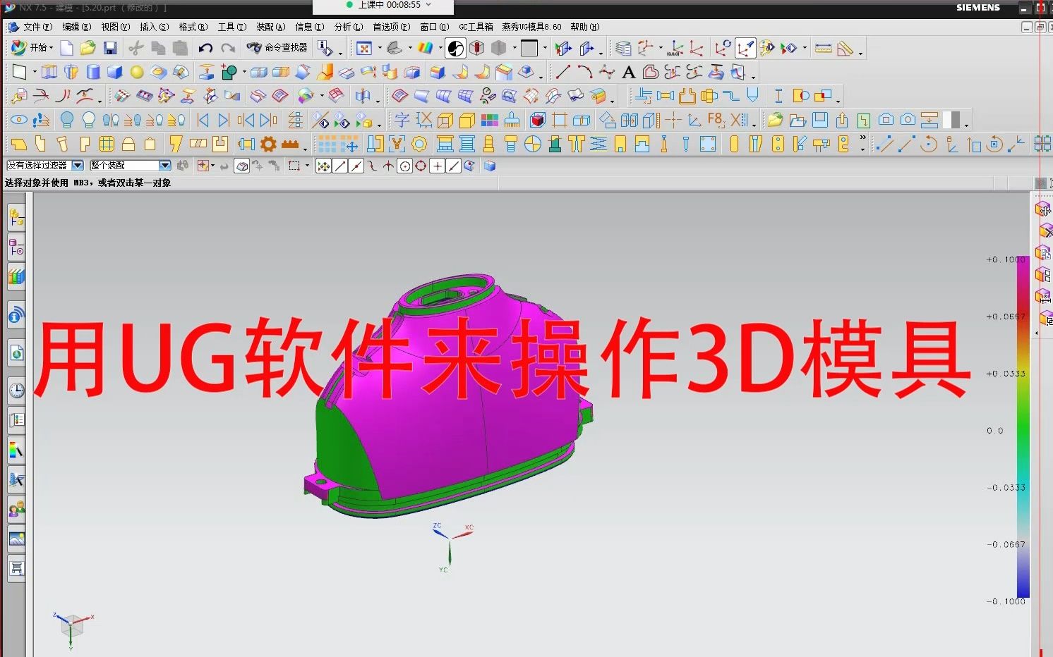This screenshot has width=1053, height=657.
Task: Click the Undo arrow icon
Action: (x=205, y=47)
